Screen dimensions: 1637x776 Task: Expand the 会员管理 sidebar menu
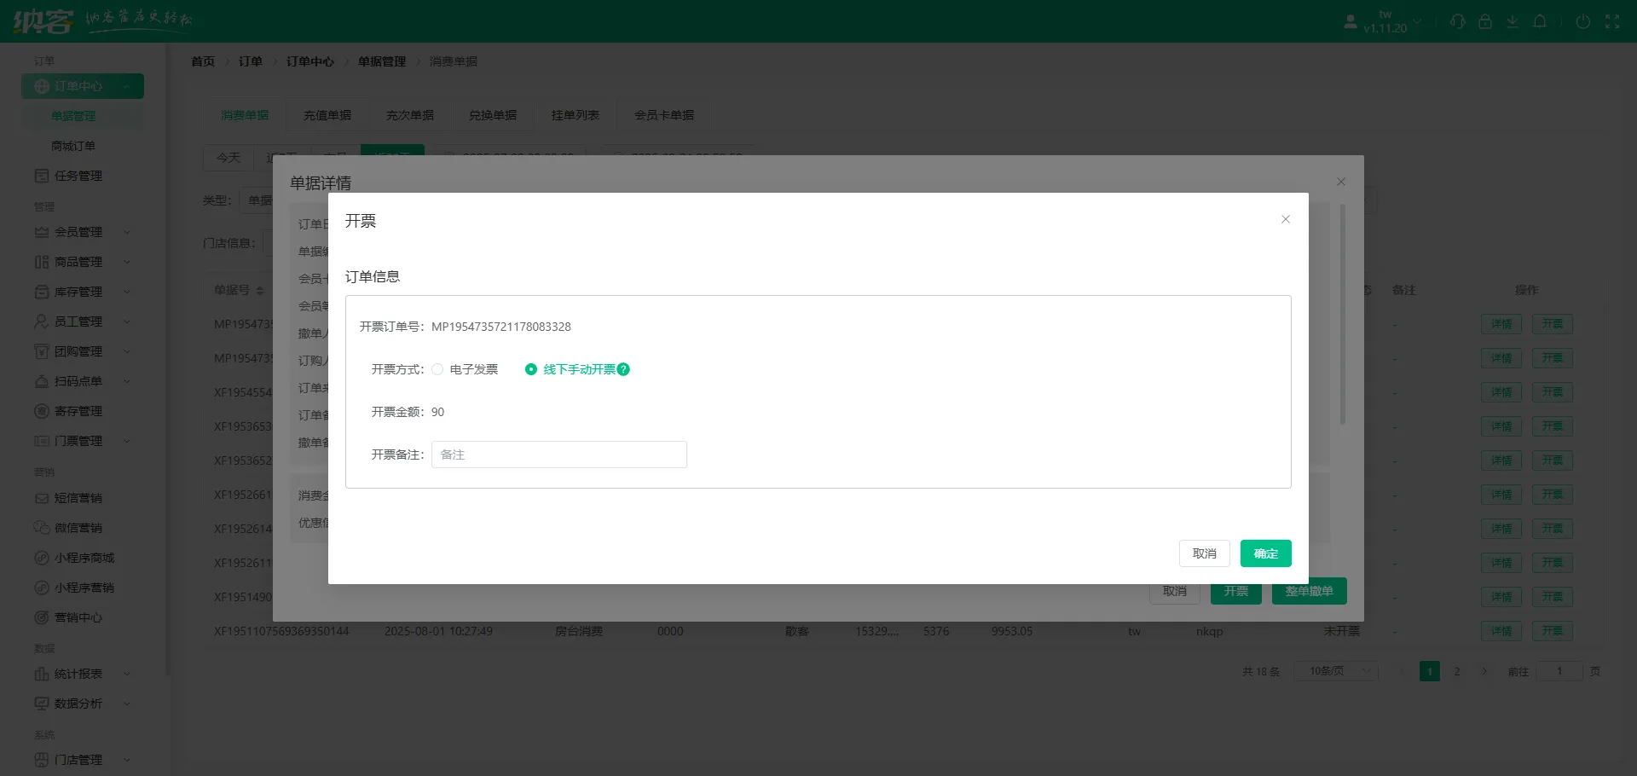pyautogui.click(x=78, y=232)
